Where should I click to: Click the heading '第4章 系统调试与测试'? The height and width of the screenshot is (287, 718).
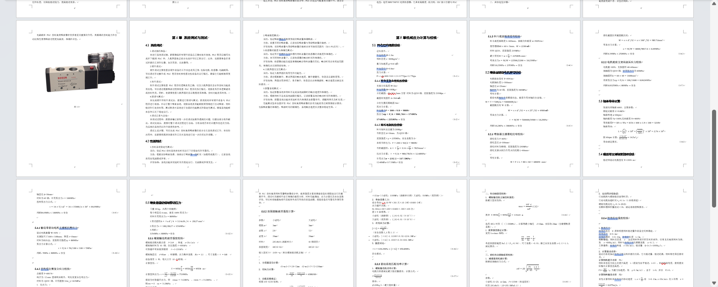pos(190,38)
